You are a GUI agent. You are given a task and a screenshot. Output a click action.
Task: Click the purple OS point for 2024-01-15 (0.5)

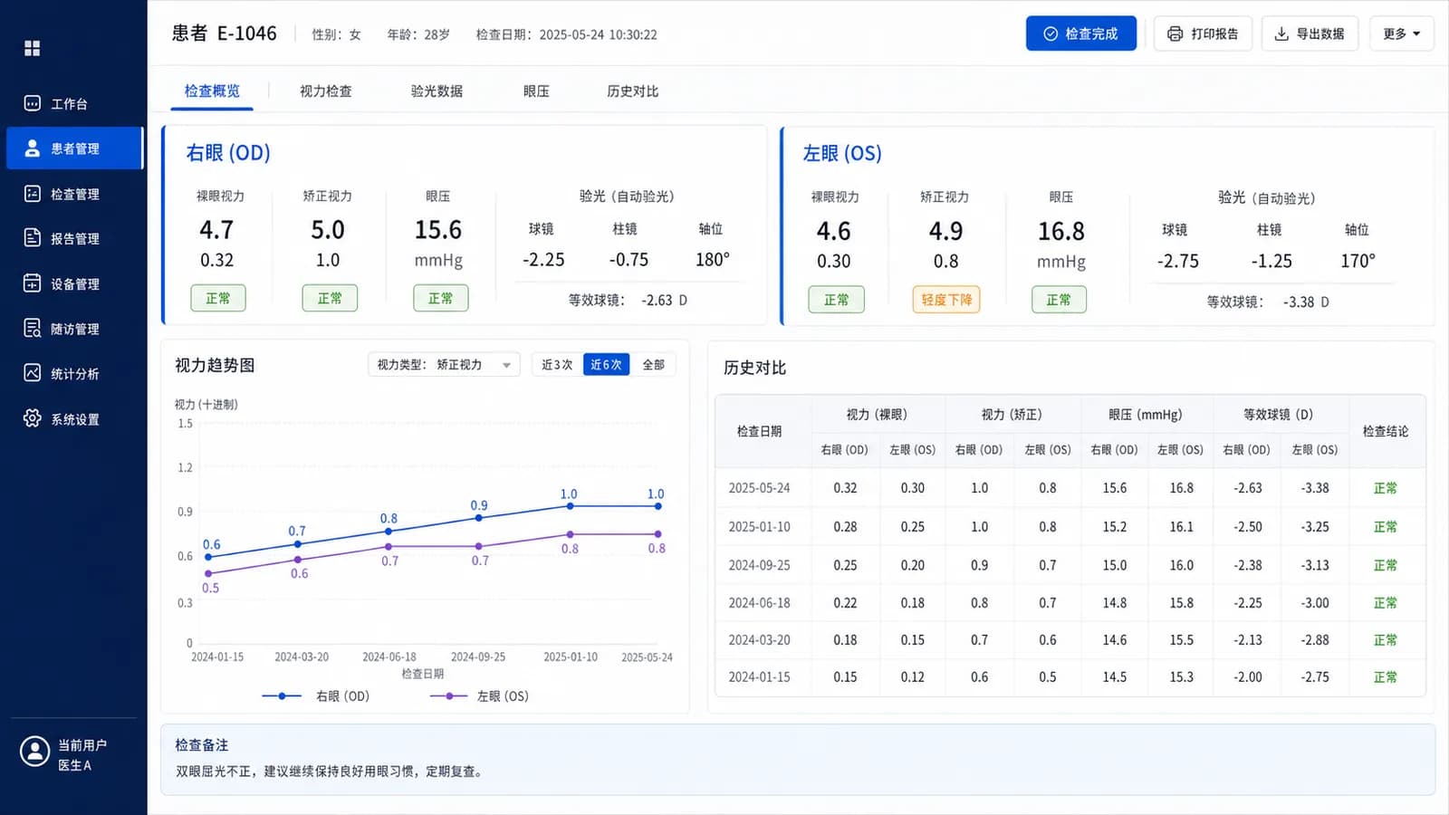(208, 573)
